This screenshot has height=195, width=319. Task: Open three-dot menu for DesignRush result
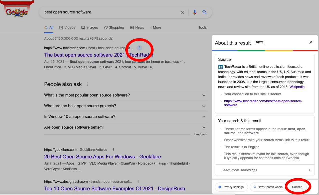(x=138, y=182)
